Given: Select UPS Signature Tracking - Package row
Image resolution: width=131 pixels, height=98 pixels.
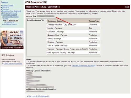Looking at the screenshot, I should [x=73, y=53].
